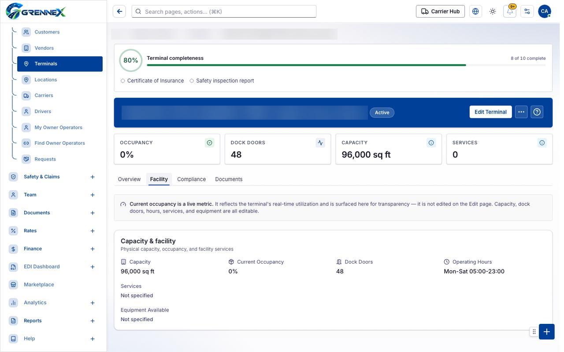Open the Documents tab
This screenshot has height=352, width=564.
[x=229, y=179]
